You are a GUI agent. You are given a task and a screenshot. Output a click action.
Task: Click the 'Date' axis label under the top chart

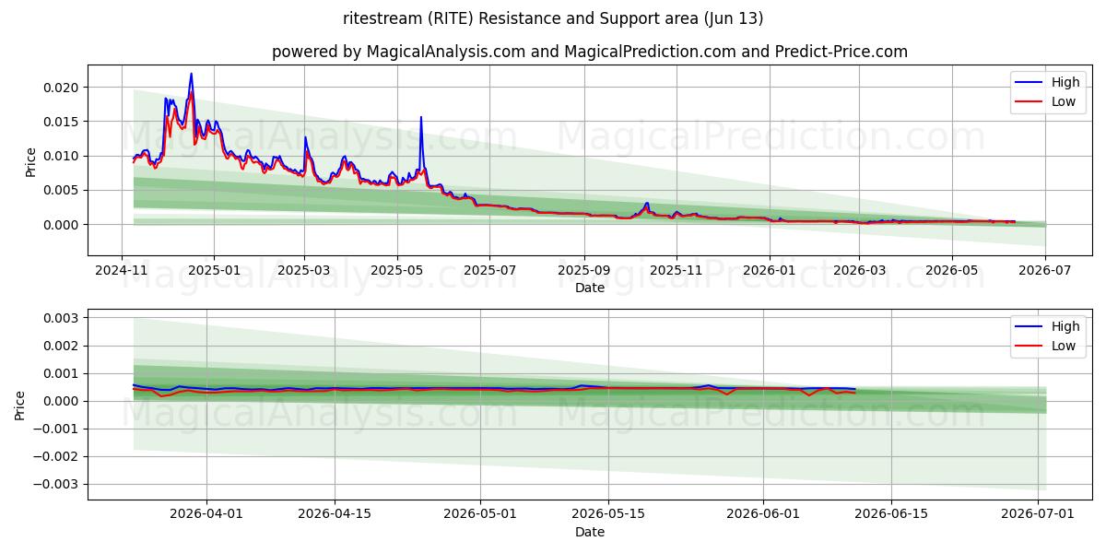click(590, 288)
